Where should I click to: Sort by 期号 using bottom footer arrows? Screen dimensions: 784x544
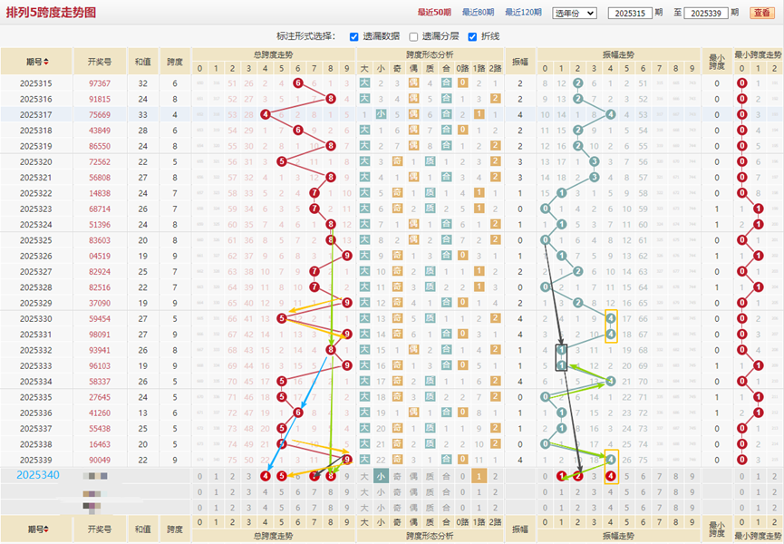[46, 529]
